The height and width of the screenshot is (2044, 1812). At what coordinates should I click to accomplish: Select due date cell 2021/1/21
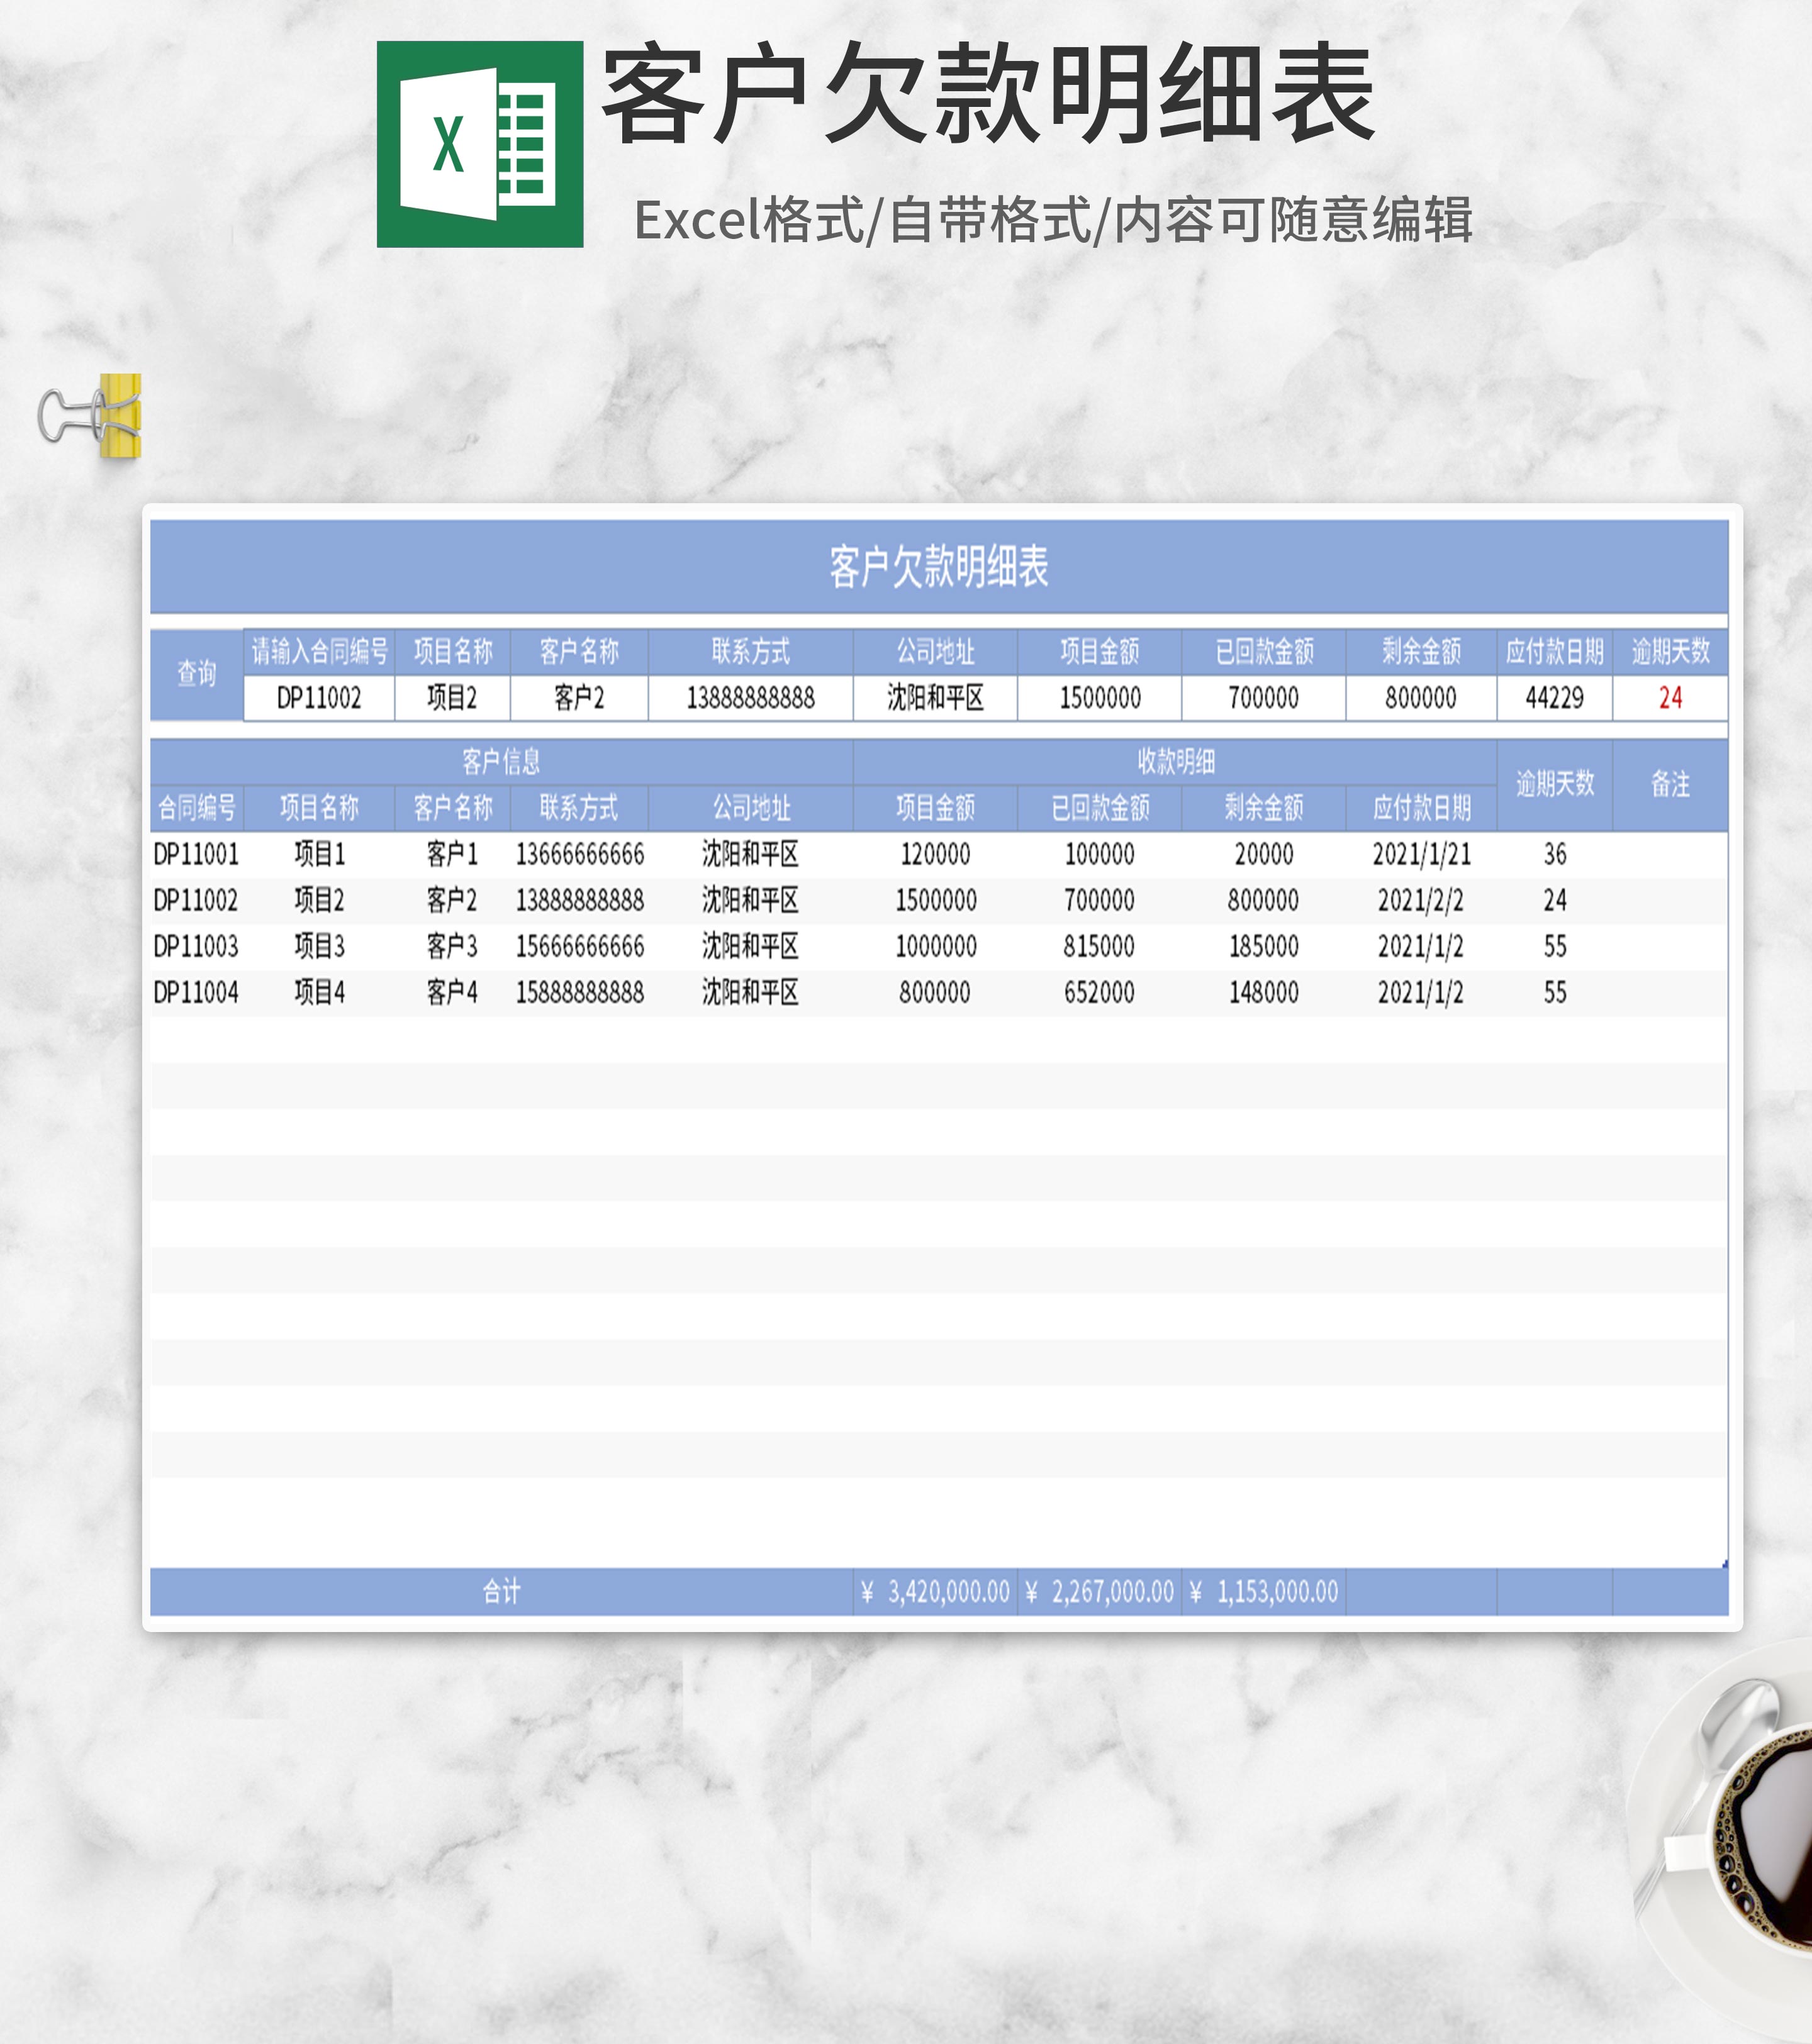[x=1421, y=854]
